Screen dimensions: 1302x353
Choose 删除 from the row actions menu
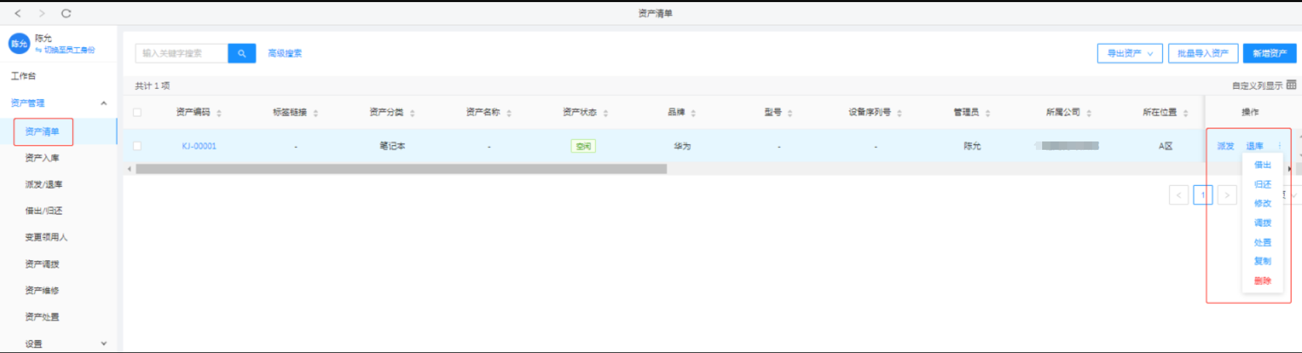pos(1262,281)
